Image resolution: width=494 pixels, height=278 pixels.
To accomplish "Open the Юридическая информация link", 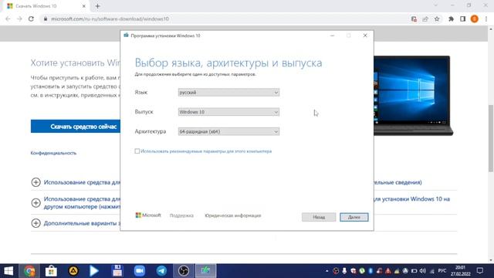I will [x=233, y=215].
